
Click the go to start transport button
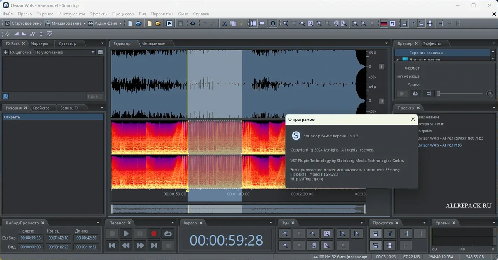point(112,246)
